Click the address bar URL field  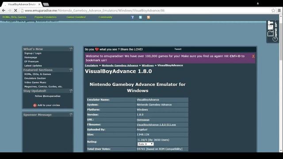[146, 11]
